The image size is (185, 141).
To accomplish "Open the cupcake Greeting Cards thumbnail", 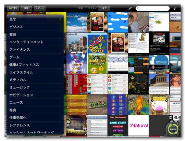I will tap(159, 105).
